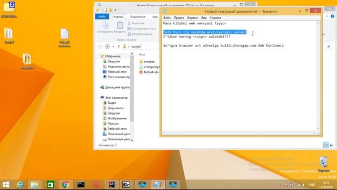Open the command prompt taskbar icon

pos(81,185)
